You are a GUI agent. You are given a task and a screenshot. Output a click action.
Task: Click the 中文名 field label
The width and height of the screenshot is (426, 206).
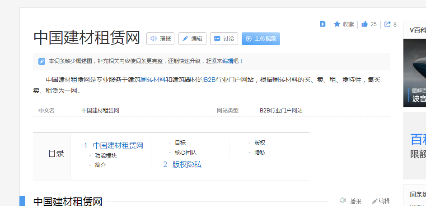tap(47, 110)
